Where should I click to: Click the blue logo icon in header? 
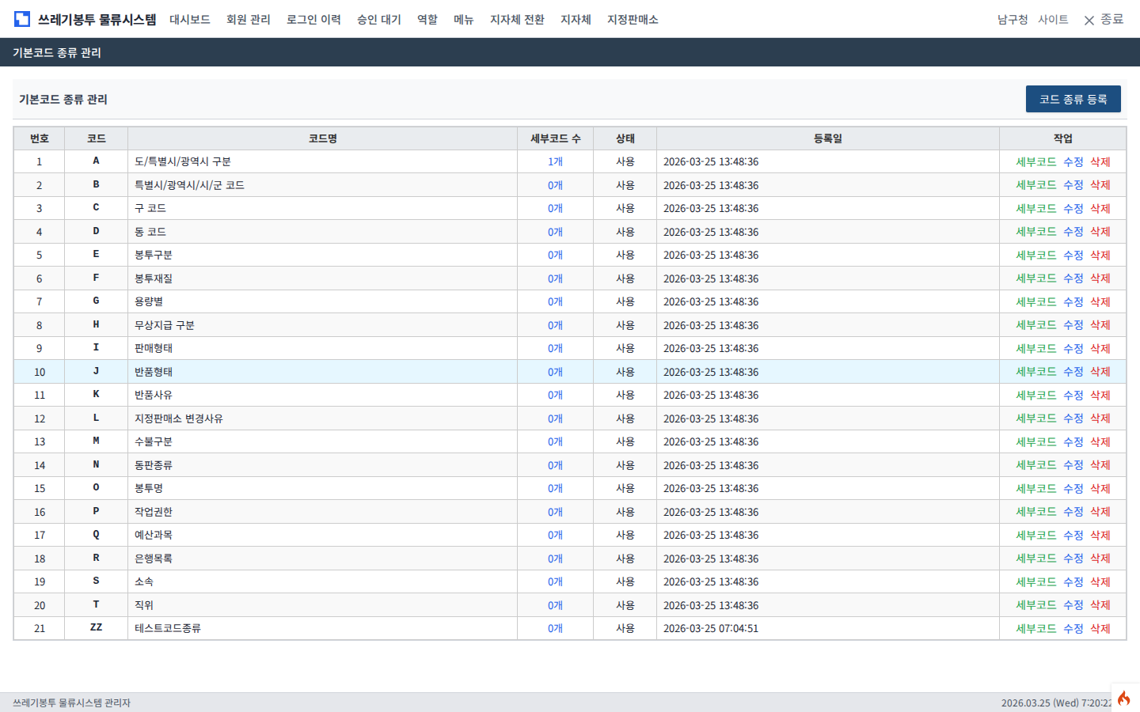pyautogui.click(x=22, y=19)
